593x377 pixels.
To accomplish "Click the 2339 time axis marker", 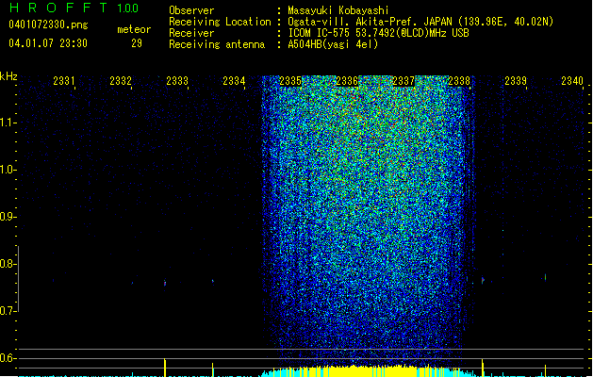I will [x=516, y=80].
